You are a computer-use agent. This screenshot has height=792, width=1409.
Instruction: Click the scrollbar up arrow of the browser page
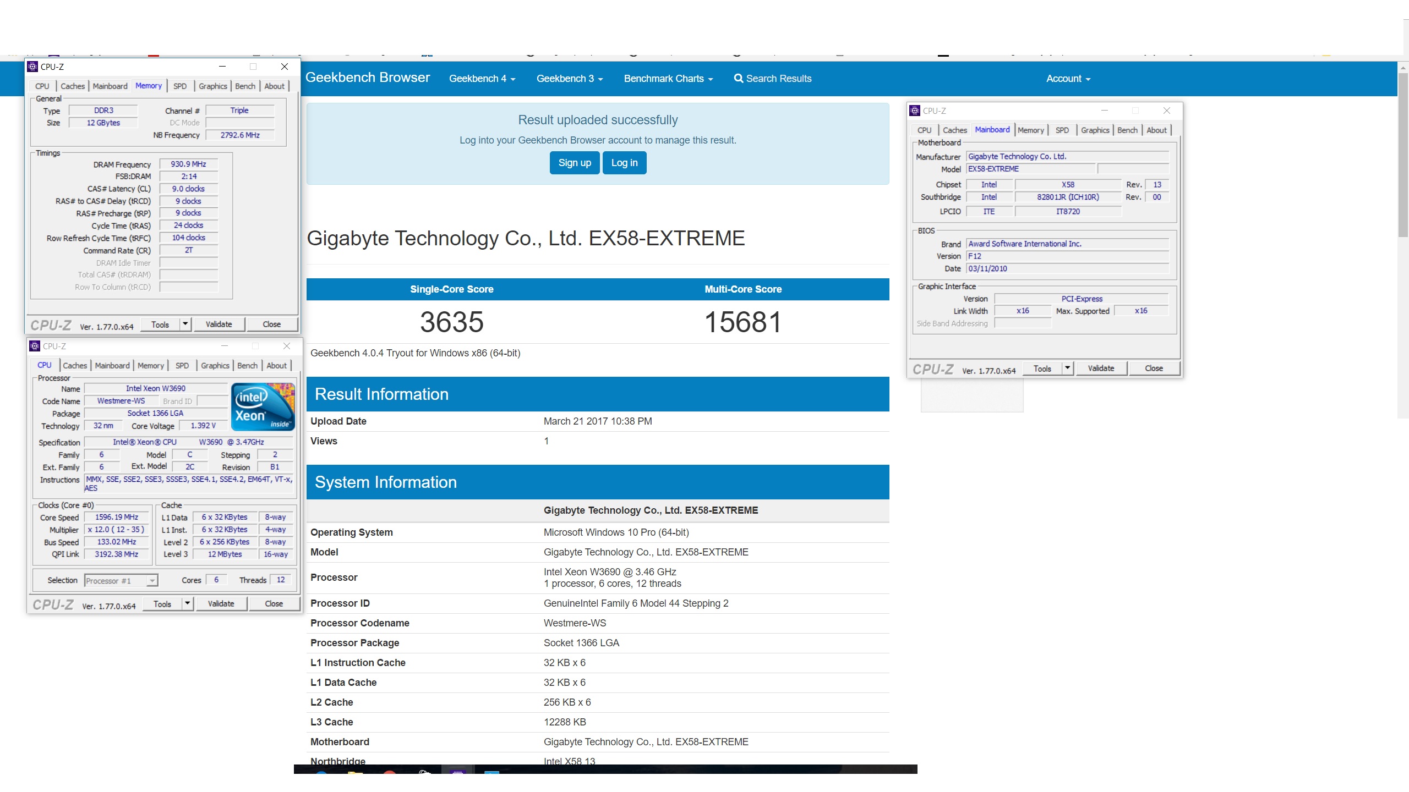(x=1403, y=67)
